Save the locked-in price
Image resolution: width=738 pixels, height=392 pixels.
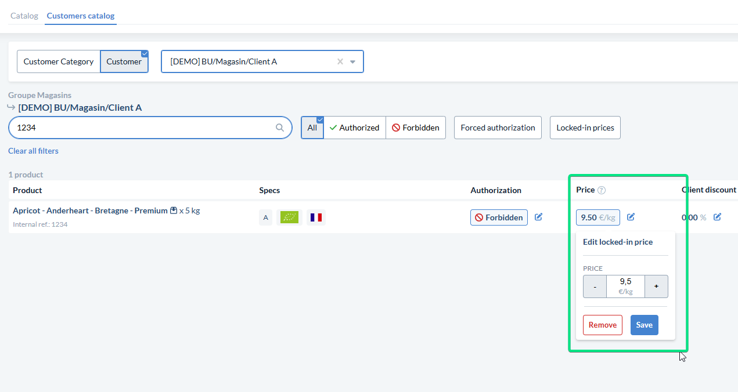645,325
